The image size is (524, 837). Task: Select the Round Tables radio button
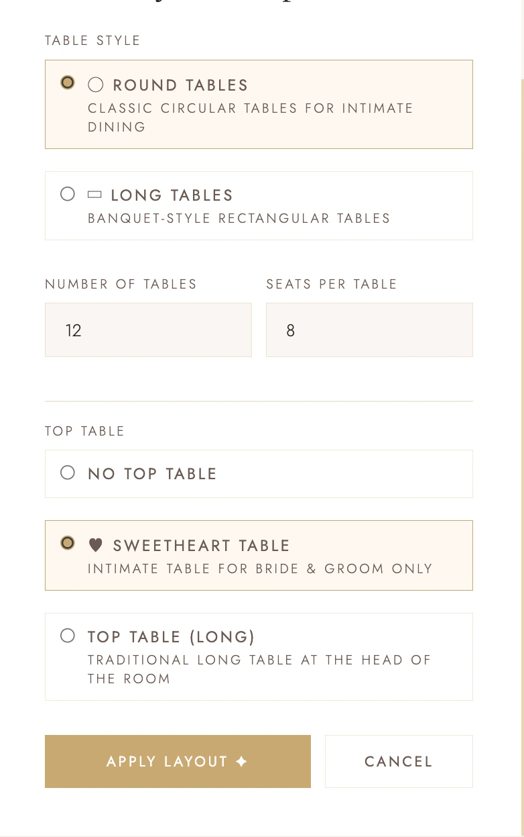(68, 83)
